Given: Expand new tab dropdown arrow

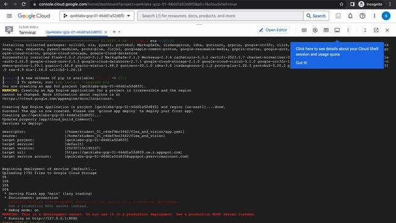Looking at the screenshot, I should pos(119,32).
